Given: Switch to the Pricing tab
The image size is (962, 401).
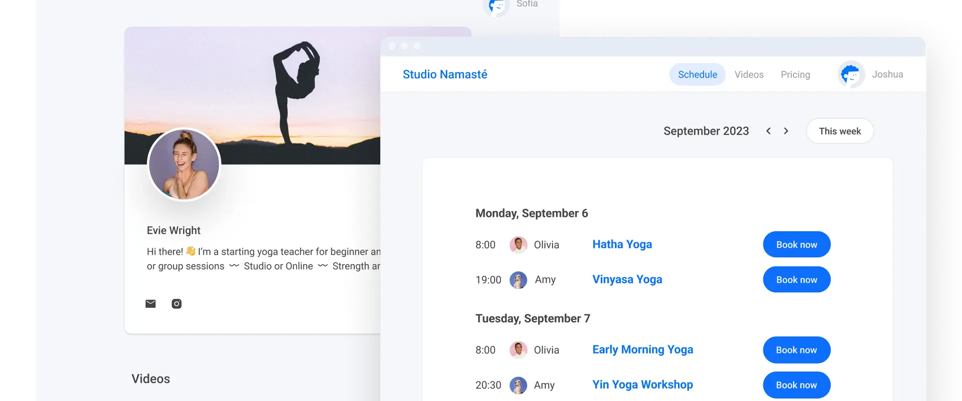Looking at the screenshot, I should pyautogui.click(x=795, y=74).
